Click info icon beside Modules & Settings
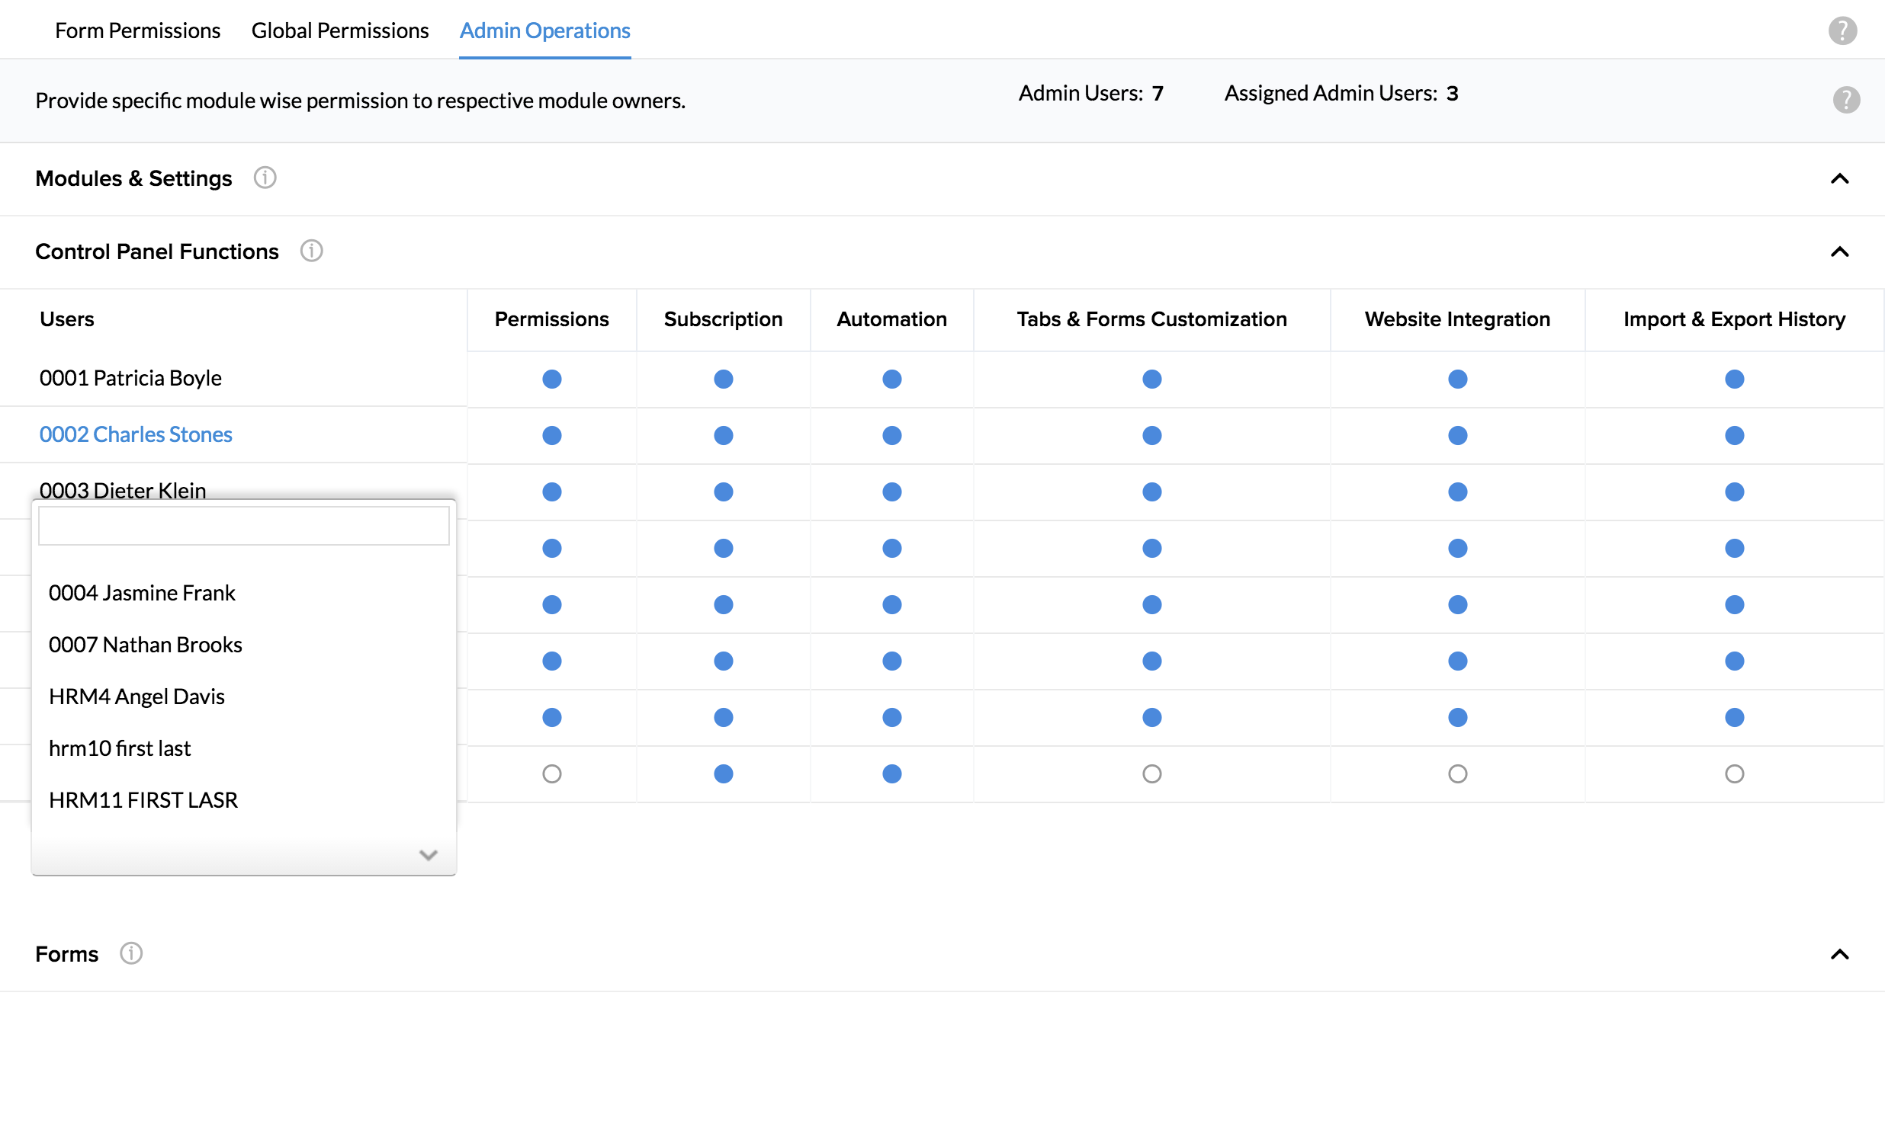The width and height of the screenshot is (1885, 1124). tap(265, 178)
